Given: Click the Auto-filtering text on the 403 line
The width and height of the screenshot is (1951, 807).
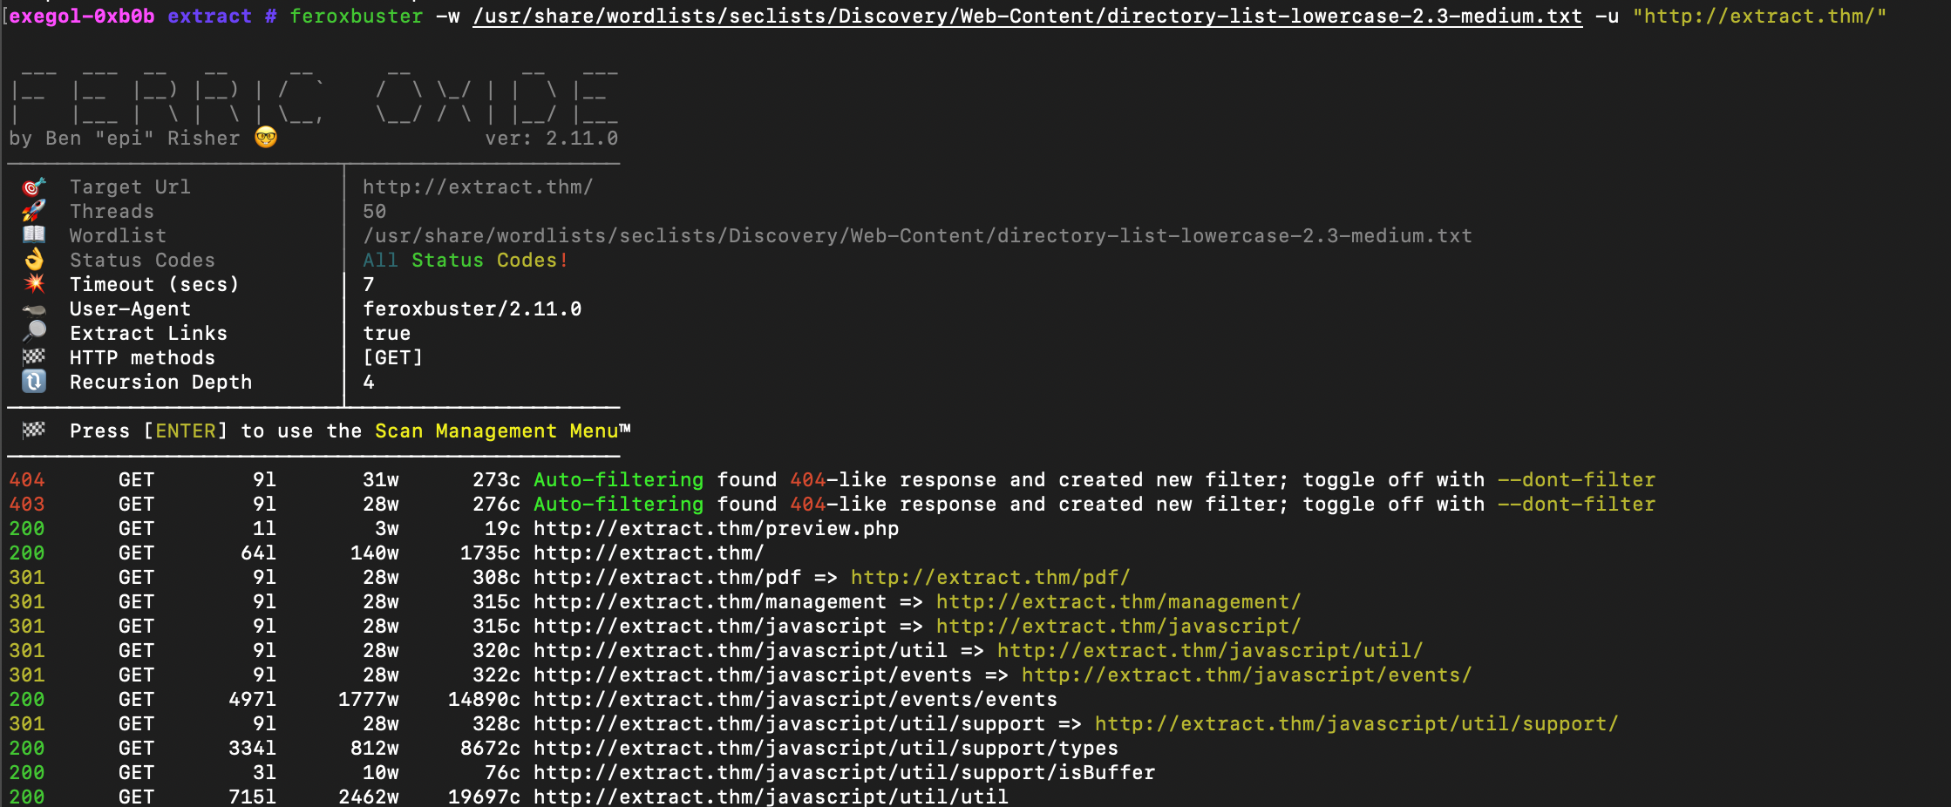Looking at the screenshot, I should 619,504.
